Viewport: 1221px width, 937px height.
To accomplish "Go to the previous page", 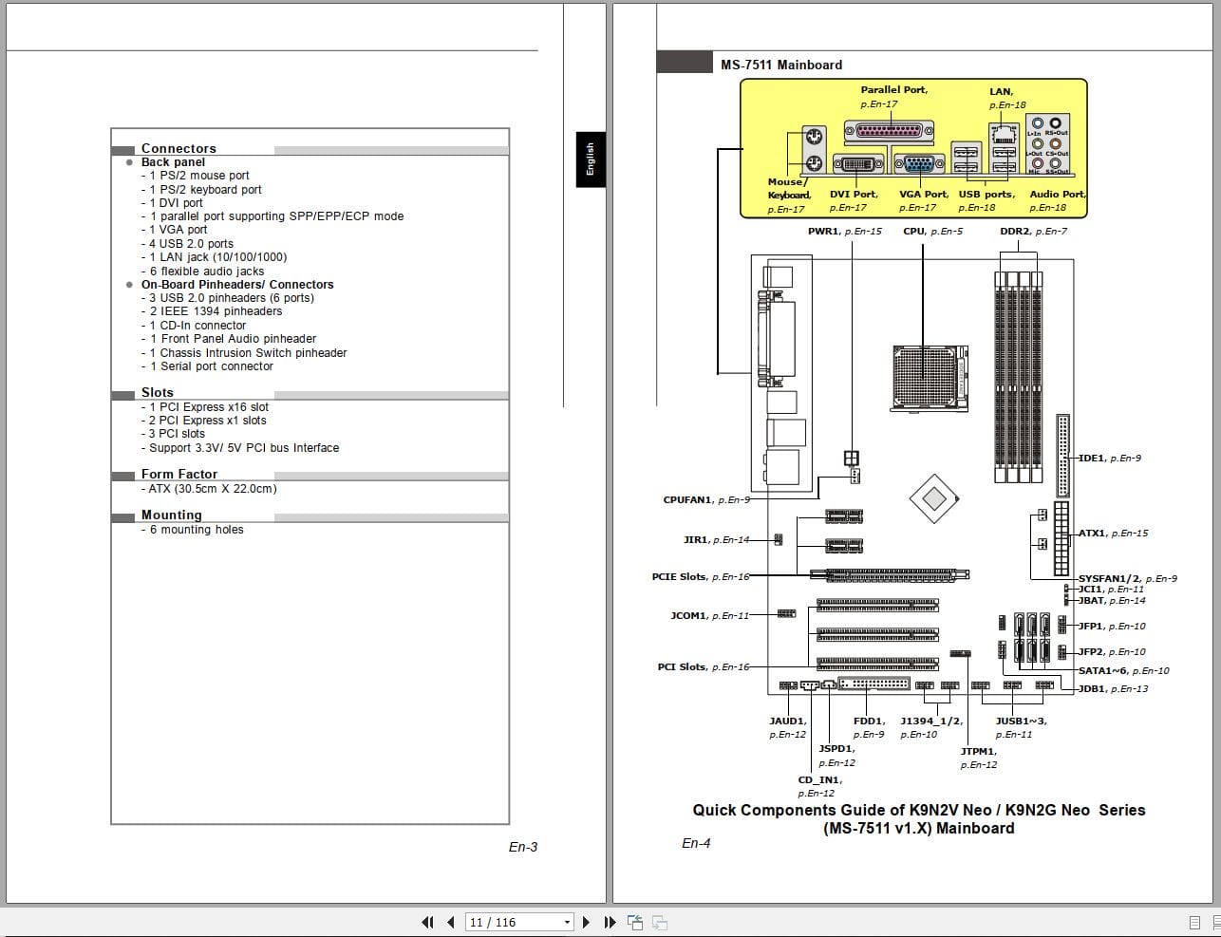I will [451, 922].
